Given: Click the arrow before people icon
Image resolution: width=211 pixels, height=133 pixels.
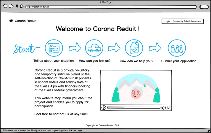Looking at the screenshot, I should point(155,47).
